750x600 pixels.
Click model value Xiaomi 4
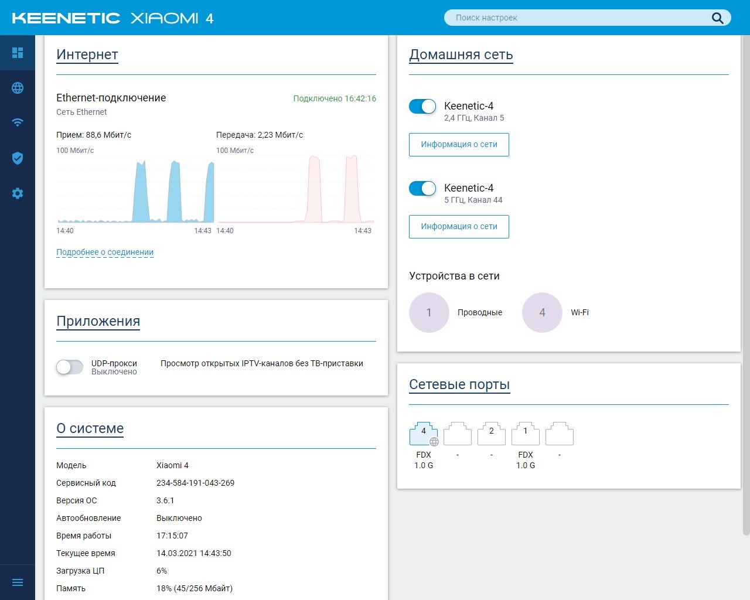172,465
